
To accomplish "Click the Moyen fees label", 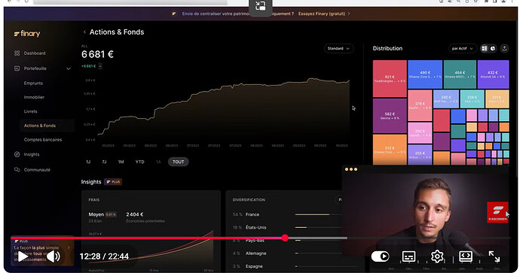I will (x=96, y=214).
